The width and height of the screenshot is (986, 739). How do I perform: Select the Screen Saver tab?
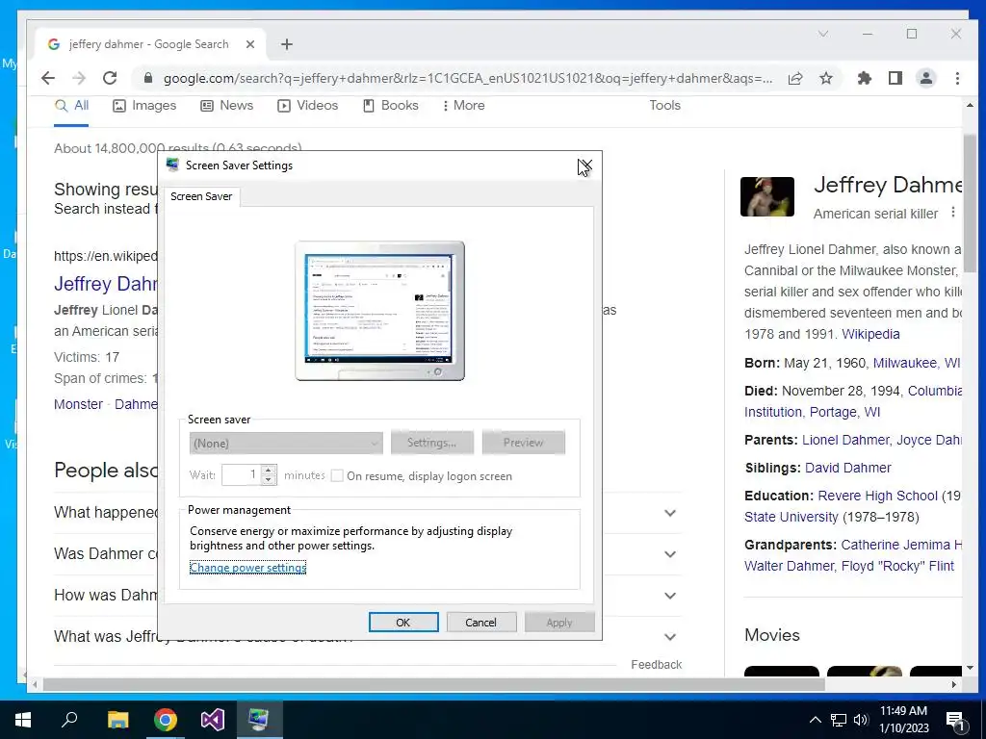click(x=201, y=196)
